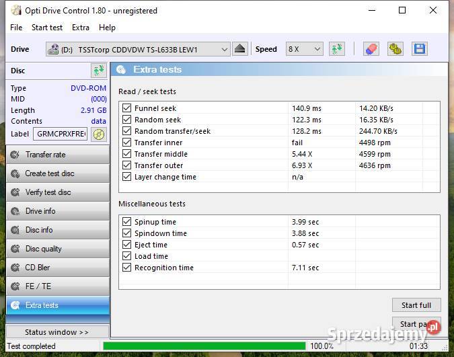
Task: Switch to Disc info panel
Action: (x=58, y=230)
